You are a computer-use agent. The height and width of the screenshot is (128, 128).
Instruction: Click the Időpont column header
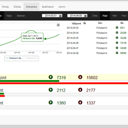pos(76,23)
